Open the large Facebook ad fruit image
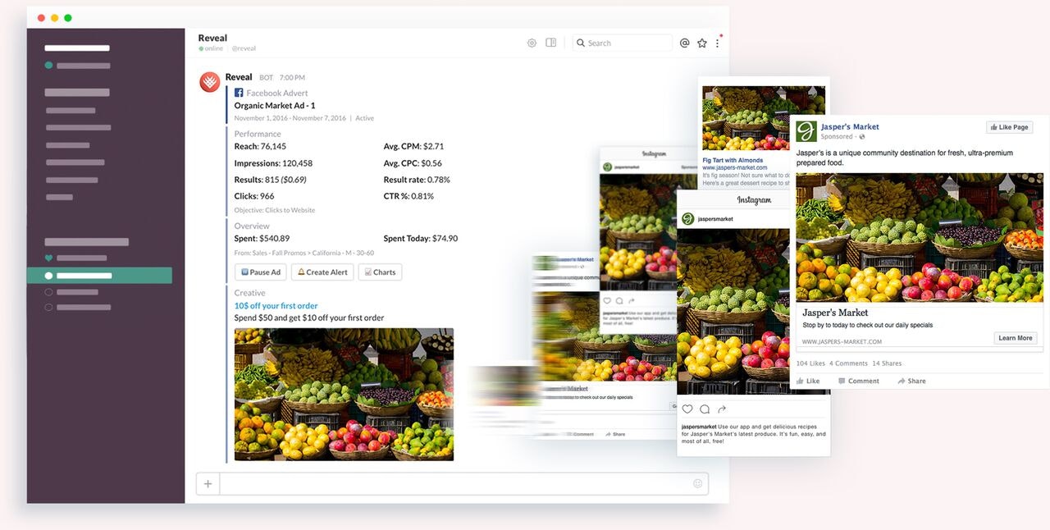Image resolution: width=1050 pixels, height=530 pixels. (x=920, y=237)
